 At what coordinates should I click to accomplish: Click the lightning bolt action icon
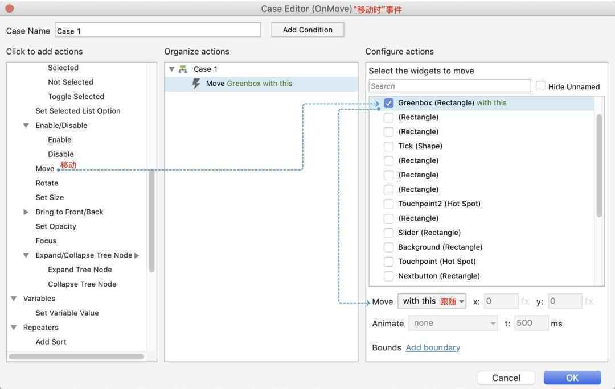coord(196,84)
